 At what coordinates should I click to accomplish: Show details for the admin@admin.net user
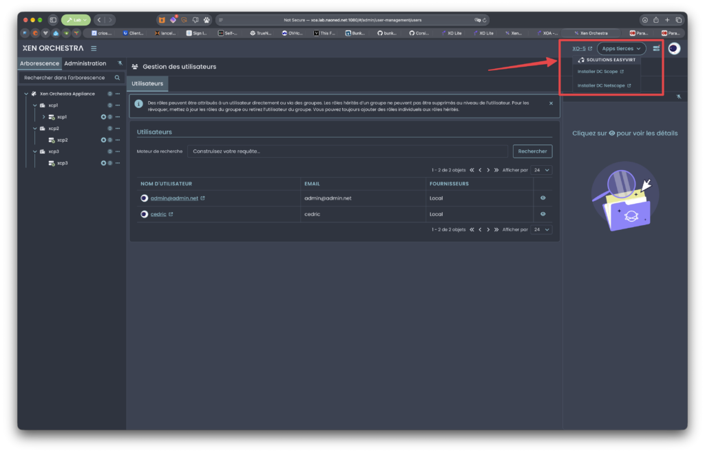(x=543, y=198)
